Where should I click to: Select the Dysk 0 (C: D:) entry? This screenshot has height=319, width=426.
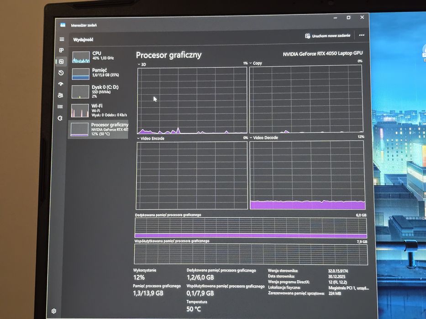coord(99,92)
